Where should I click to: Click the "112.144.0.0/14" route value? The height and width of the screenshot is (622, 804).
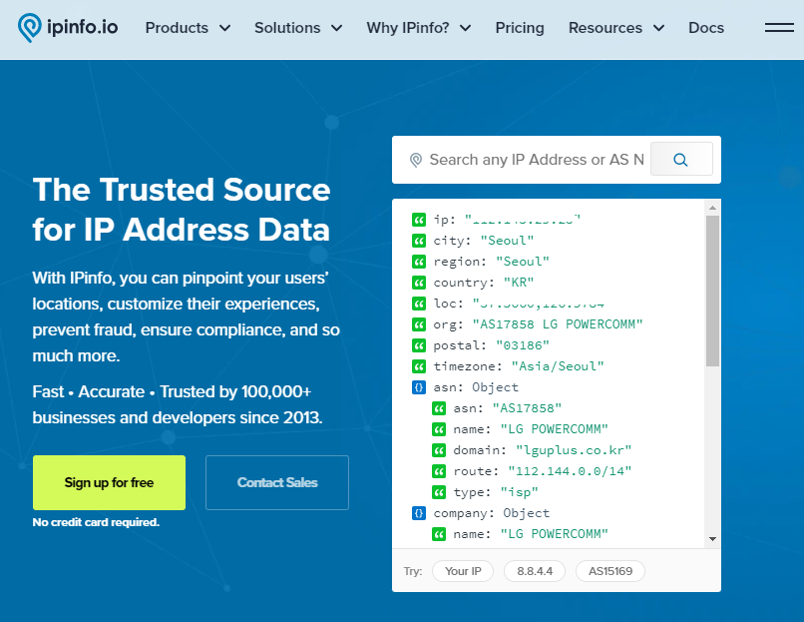570,471
